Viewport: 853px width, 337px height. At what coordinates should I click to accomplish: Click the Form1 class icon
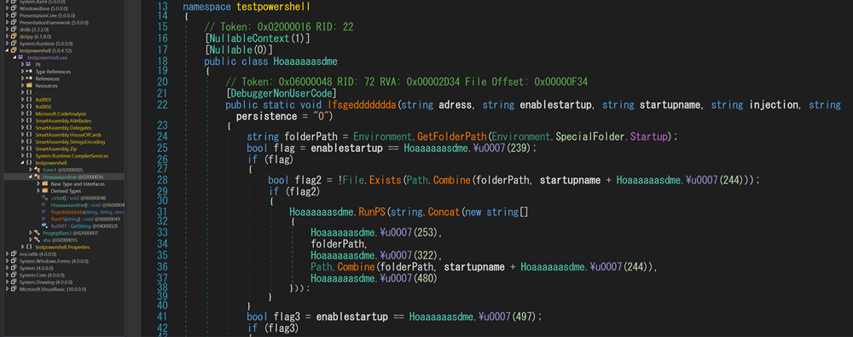(x=37, y=170)
